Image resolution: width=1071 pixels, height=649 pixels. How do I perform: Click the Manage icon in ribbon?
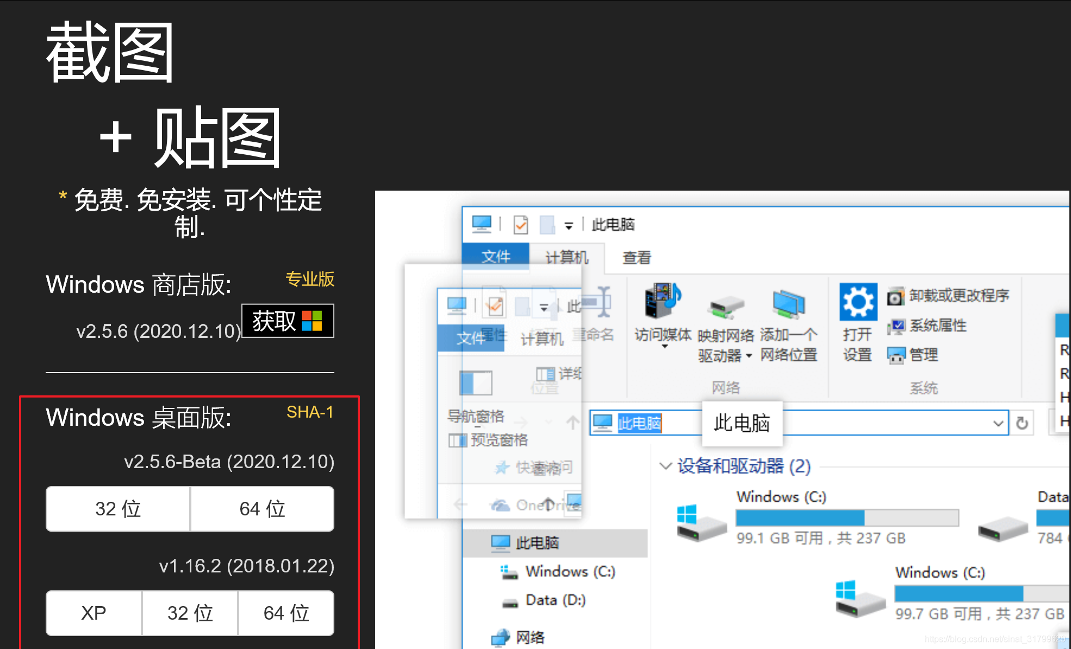tap(896, 356)
